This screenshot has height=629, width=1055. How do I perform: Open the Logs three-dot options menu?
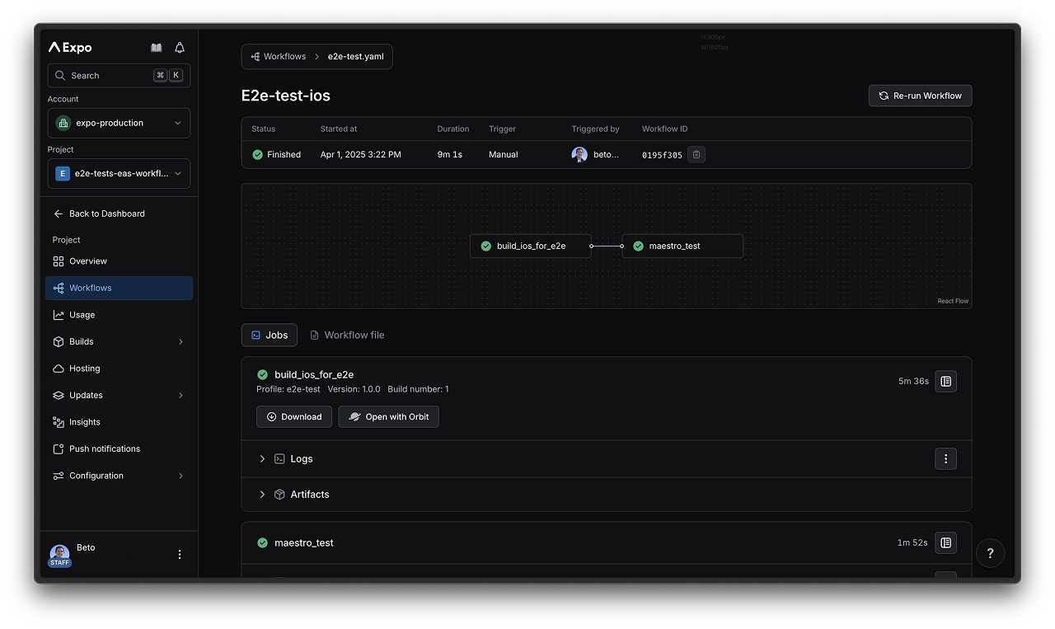pyautogui.click(x=945, y=458)
